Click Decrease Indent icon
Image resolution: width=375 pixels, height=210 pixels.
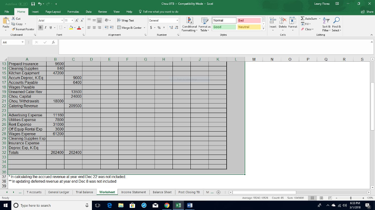107,28
